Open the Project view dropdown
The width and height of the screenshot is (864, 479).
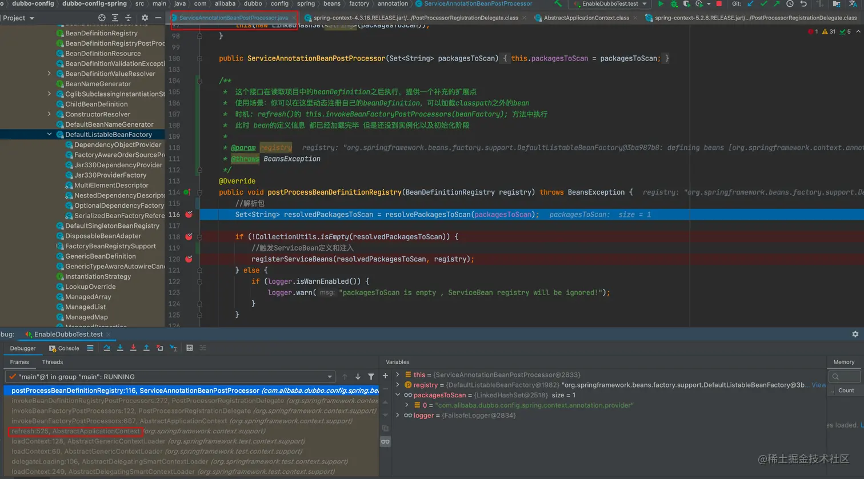tap(18, 18)
